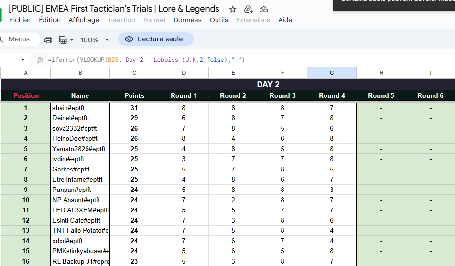Viewport: 455px width, 266px height.
Task: Select the Esinti Cafe#eptft name cell
Action: (80, 220)
